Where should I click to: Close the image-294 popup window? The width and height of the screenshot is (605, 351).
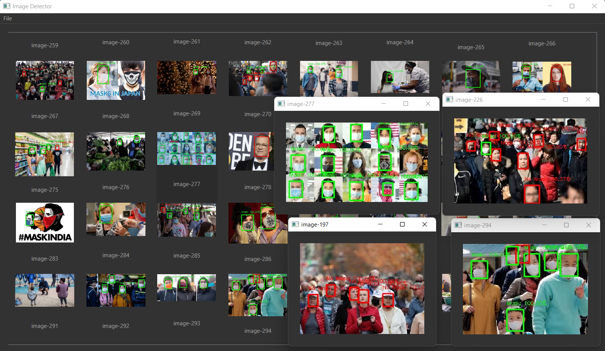point(589,225)
